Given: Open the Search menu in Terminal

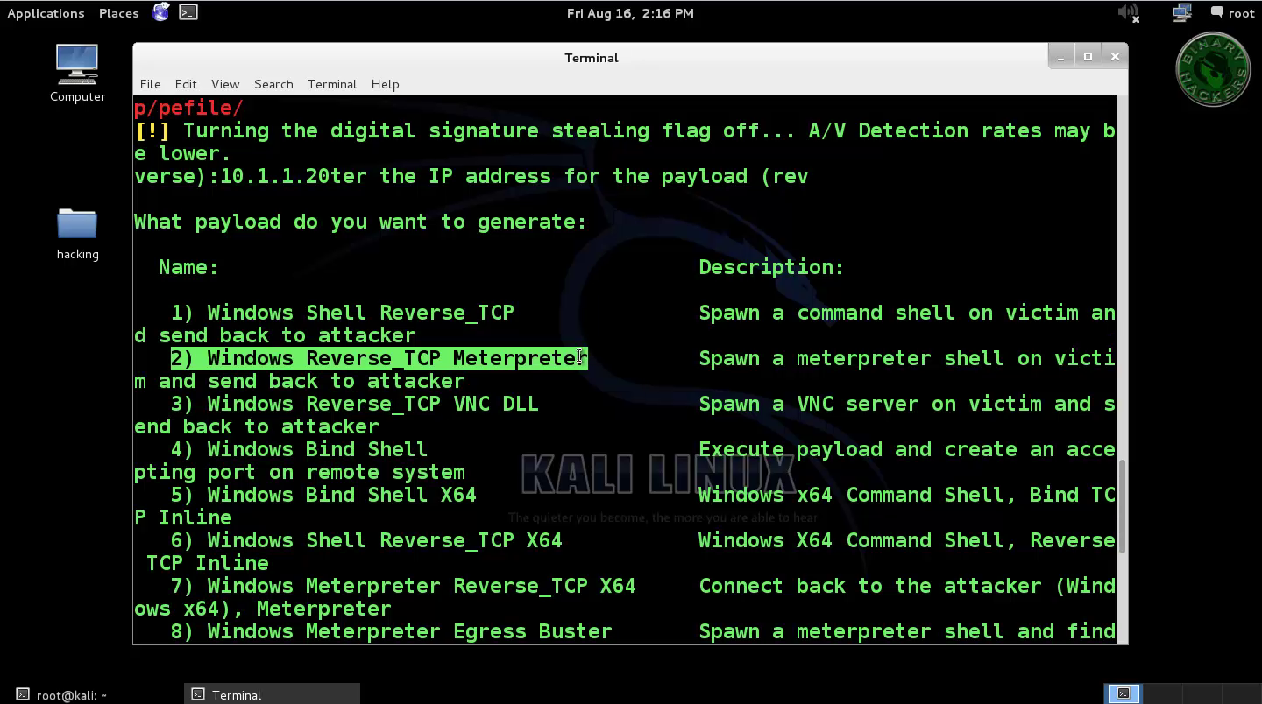Looking at the screenshot, I should pyautogui.click(x=273, y=84).
